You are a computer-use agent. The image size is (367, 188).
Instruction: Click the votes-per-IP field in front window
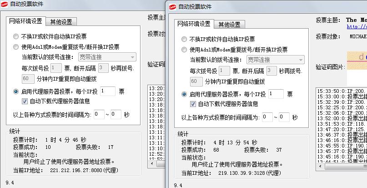276,94
